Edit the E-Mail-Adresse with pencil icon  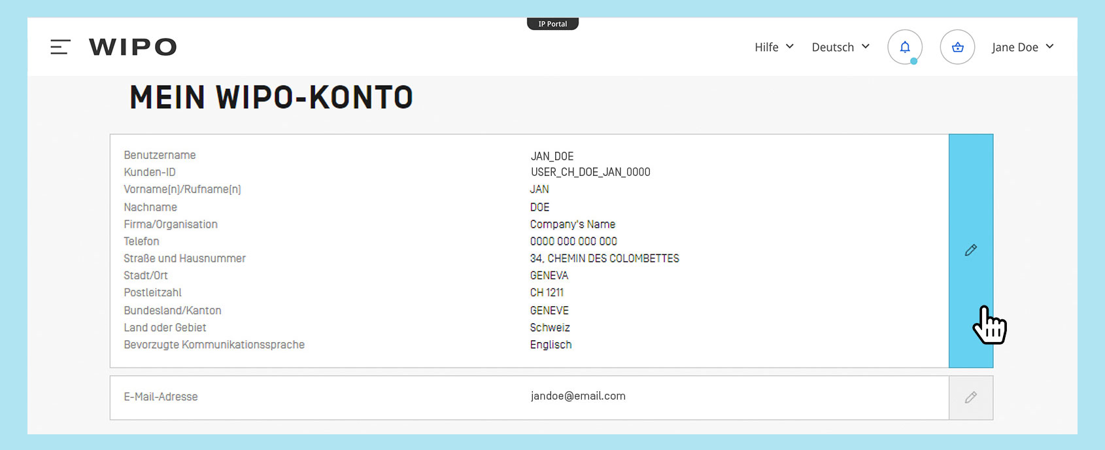pyautogui.click(x=971, y=398)
